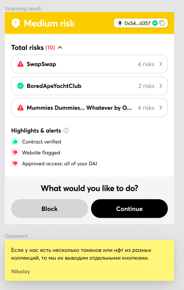Click the Medium risk shield icon
The width and height of the screenshot is (184, 290).
pyautogui.click(x=16, y=23)
